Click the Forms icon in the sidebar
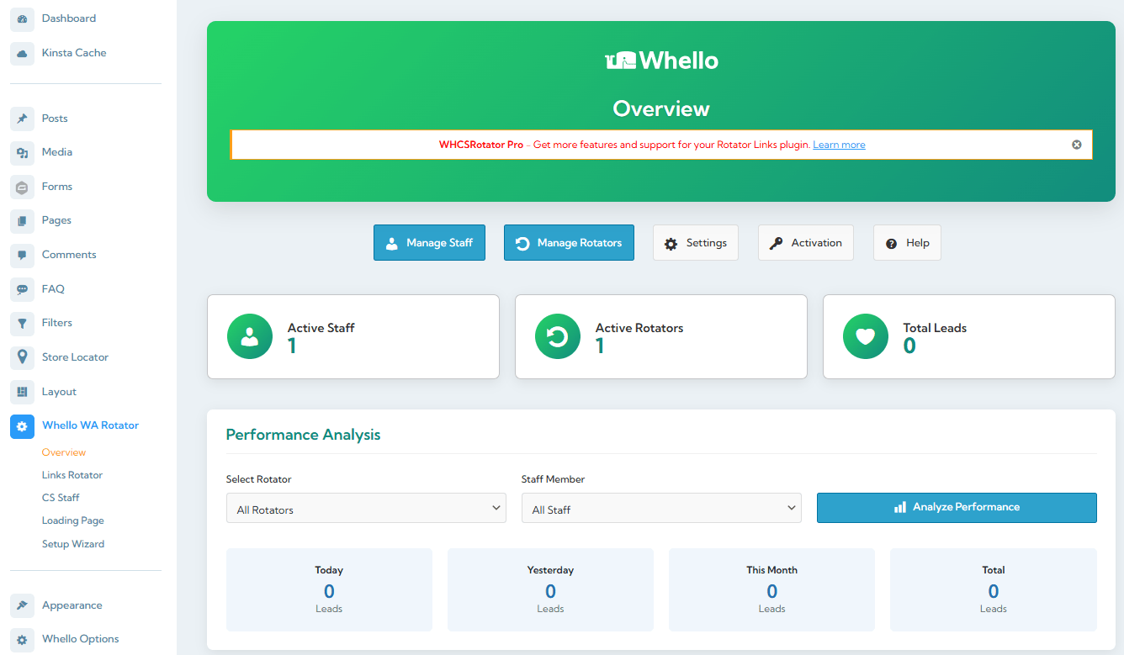 (x=23, y=187)
